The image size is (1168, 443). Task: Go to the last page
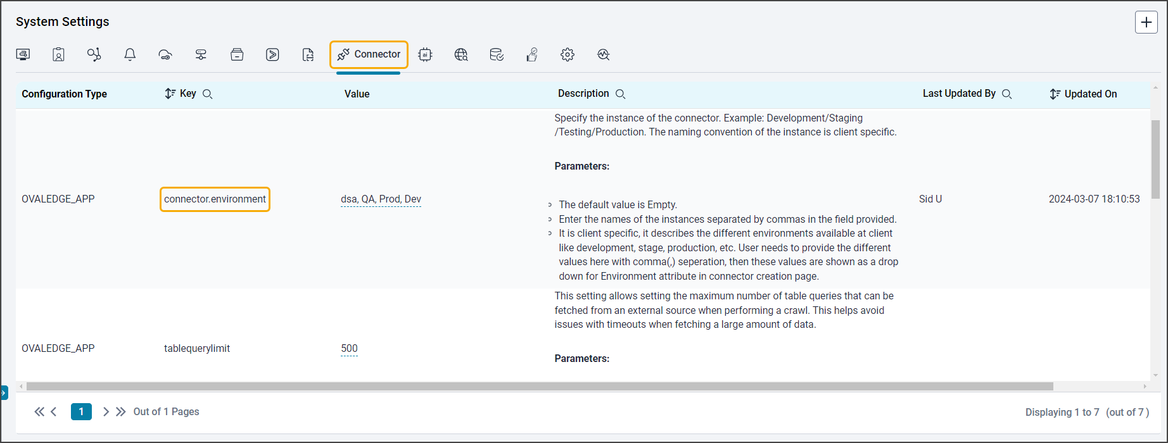pyautogui.click(x=120, y=412)
